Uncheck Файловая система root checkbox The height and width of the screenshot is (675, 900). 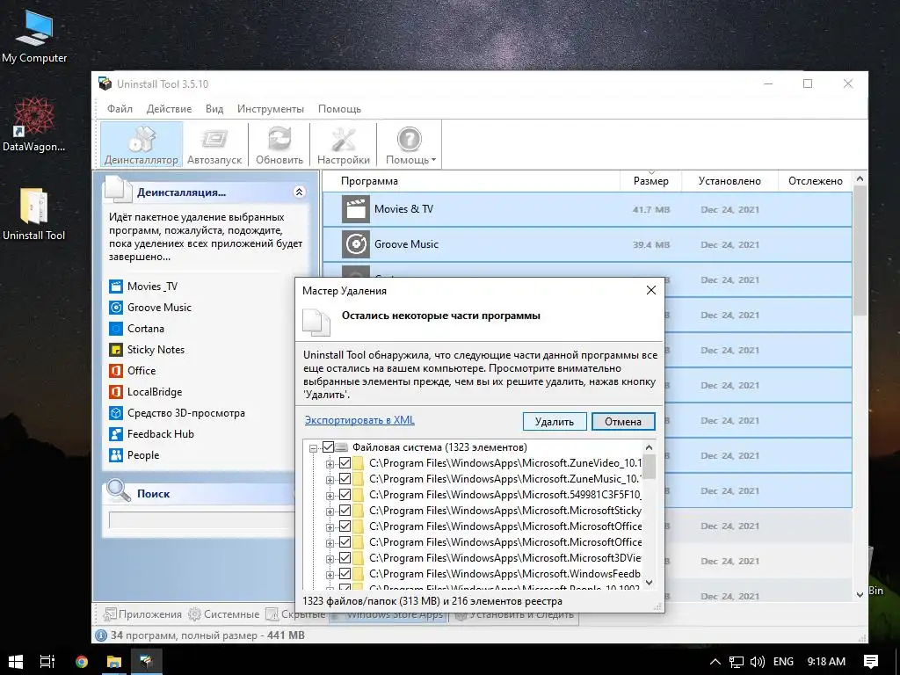click(x=329, y=447)
